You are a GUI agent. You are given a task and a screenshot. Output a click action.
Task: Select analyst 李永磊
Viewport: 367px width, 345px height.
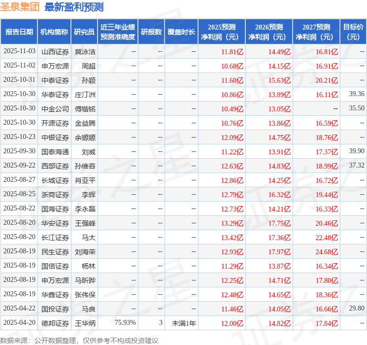point(85,209)
